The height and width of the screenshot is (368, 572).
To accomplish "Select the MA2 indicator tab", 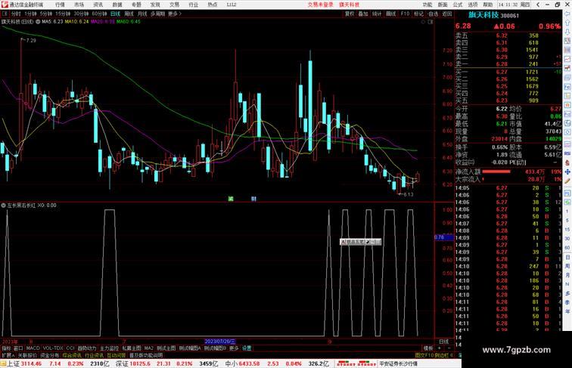I will (148, 348).
